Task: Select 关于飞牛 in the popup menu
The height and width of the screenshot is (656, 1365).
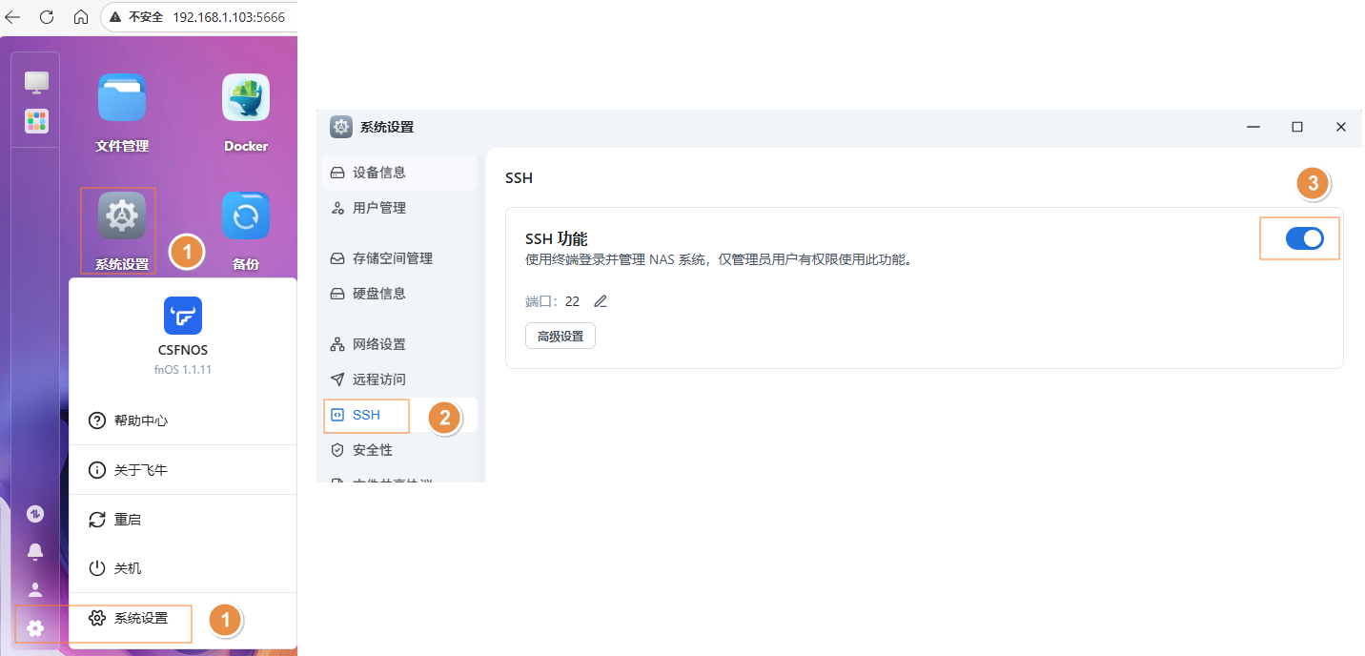Action: (x=183, y=470)
